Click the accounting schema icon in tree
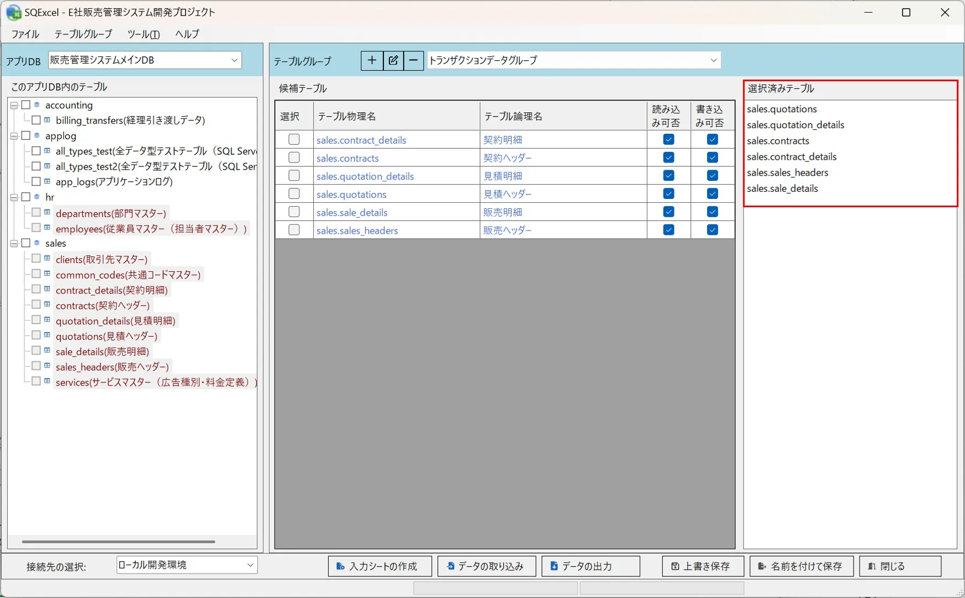The image size is (965, 598). pos(37,104)
